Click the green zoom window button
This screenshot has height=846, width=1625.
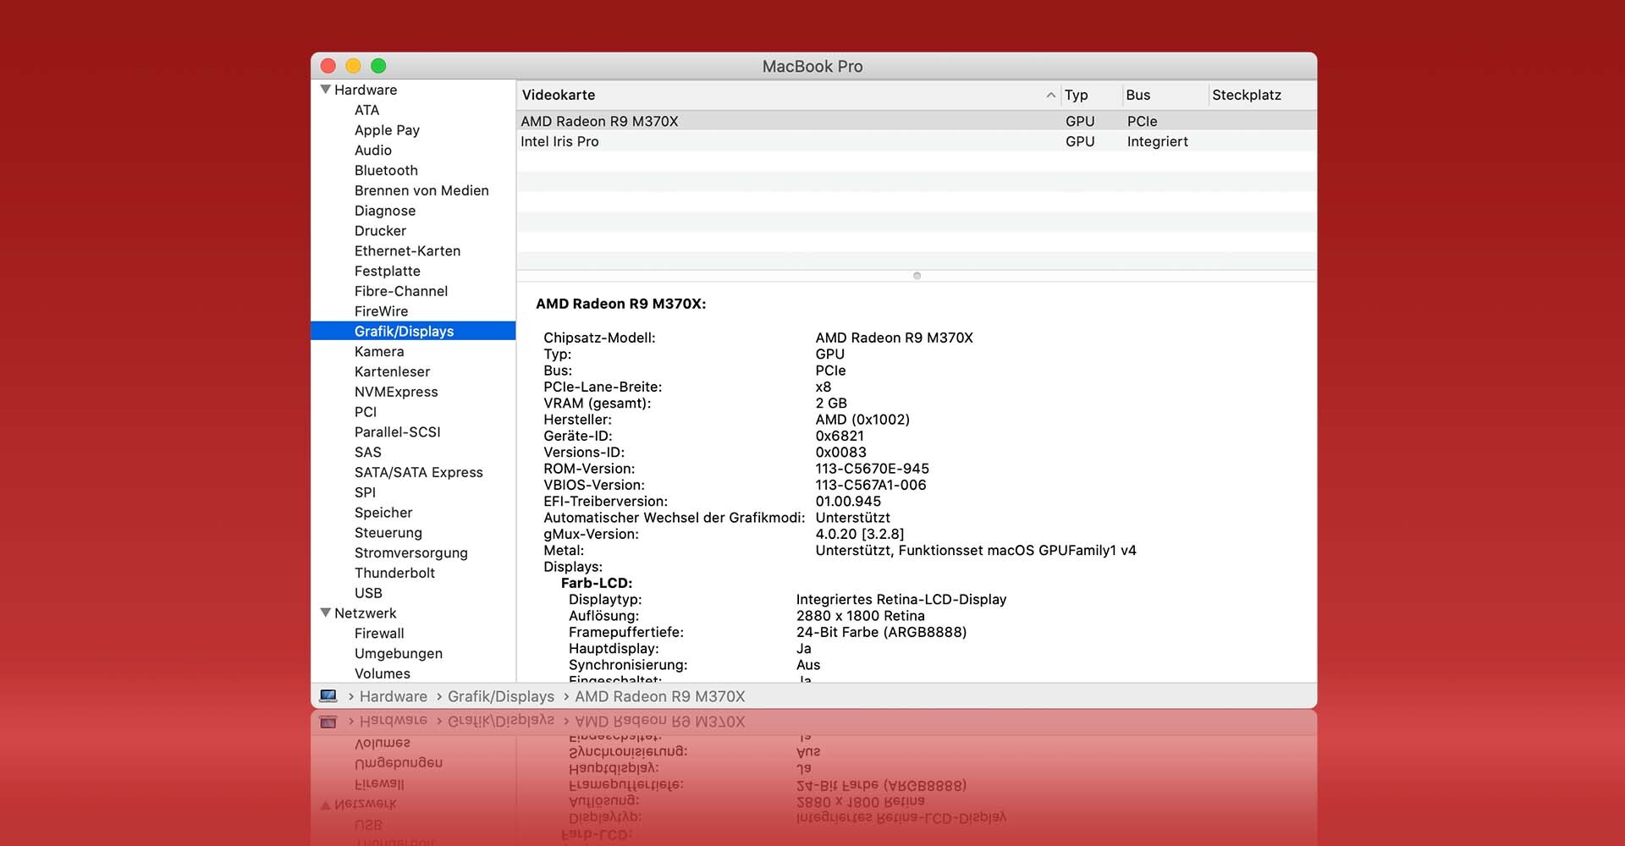pyautogui.click(x=378, y=66)
